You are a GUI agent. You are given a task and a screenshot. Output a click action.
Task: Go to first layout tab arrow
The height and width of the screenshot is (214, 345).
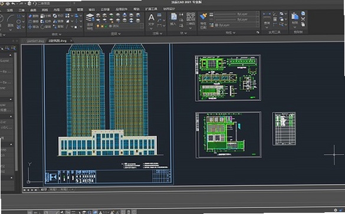click(x=24, y=190)
